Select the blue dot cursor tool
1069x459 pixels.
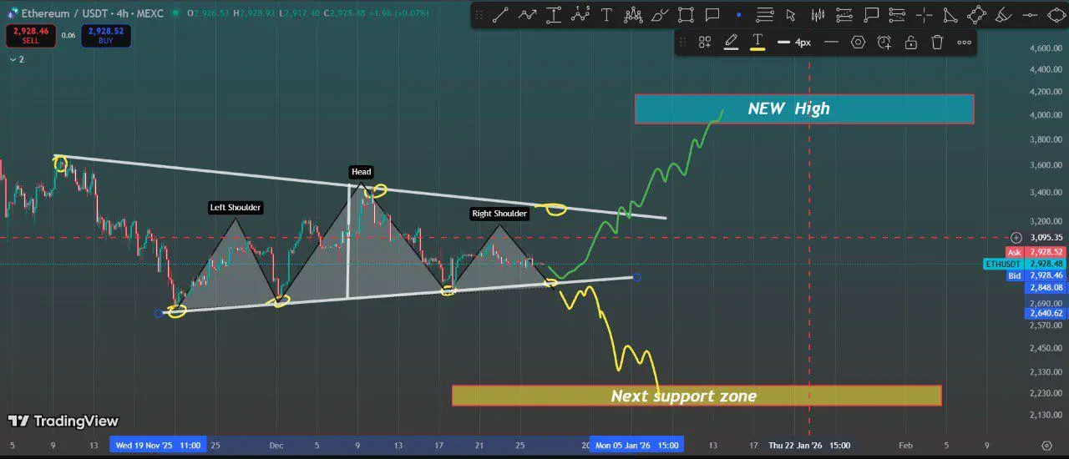click(738, 15)
